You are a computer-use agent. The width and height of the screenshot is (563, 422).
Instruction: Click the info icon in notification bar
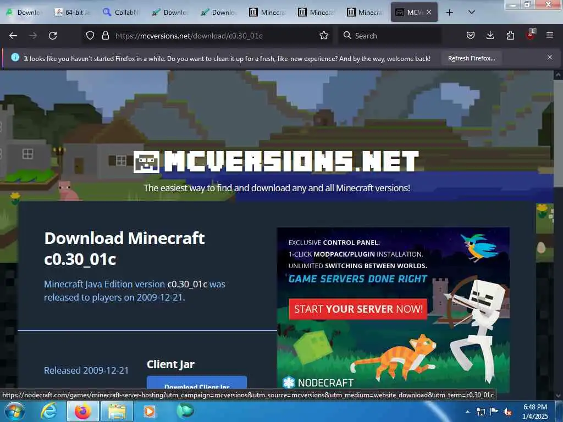(15, 57)
